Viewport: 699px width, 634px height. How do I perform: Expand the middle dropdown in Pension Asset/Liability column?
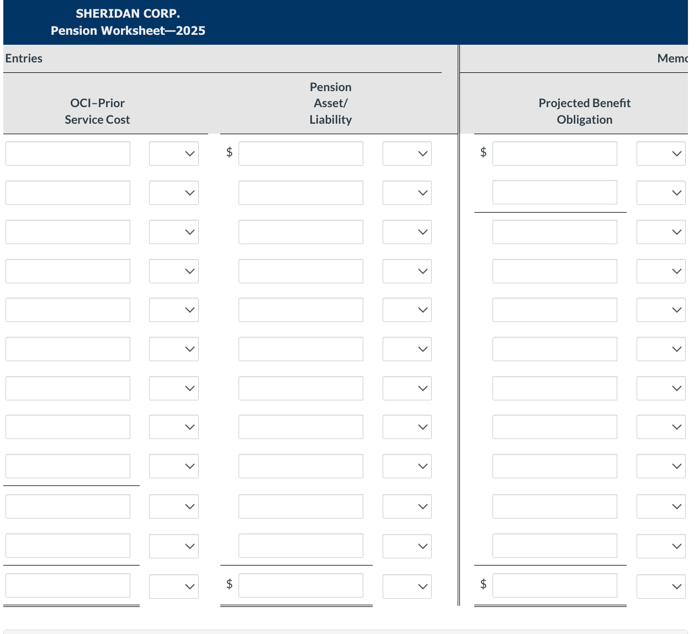[x=407, y=349]
